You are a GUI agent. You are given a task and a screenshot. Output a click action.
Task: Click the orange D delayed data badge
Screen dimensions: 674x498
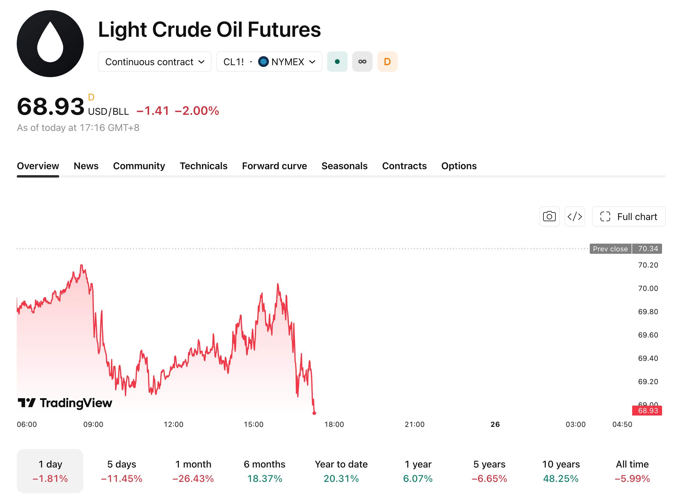(388, 62)
